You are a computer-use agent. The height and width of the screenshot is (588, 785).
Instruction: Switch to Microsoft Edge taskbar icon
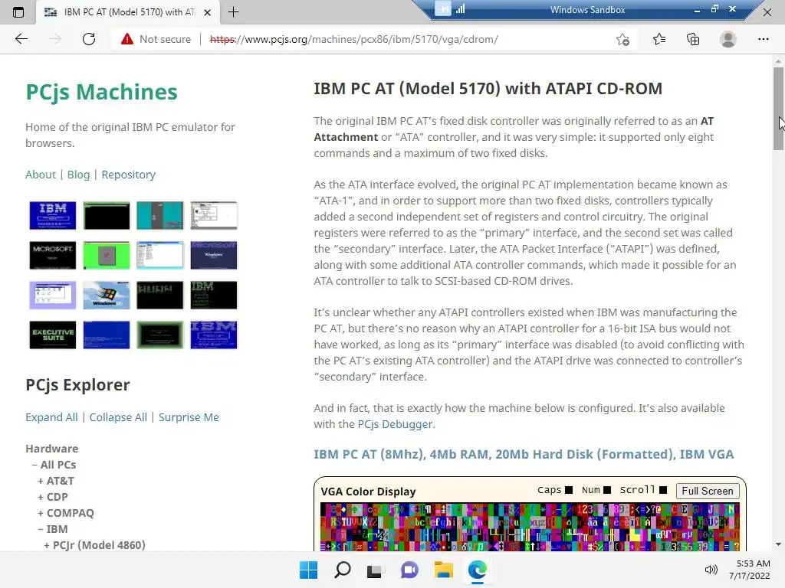(x=477, y=570)
